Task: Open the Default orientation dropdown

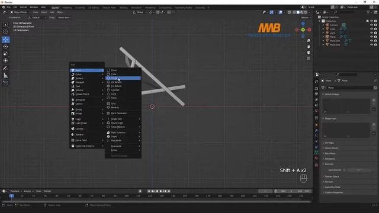Action: tap(37, 18)
